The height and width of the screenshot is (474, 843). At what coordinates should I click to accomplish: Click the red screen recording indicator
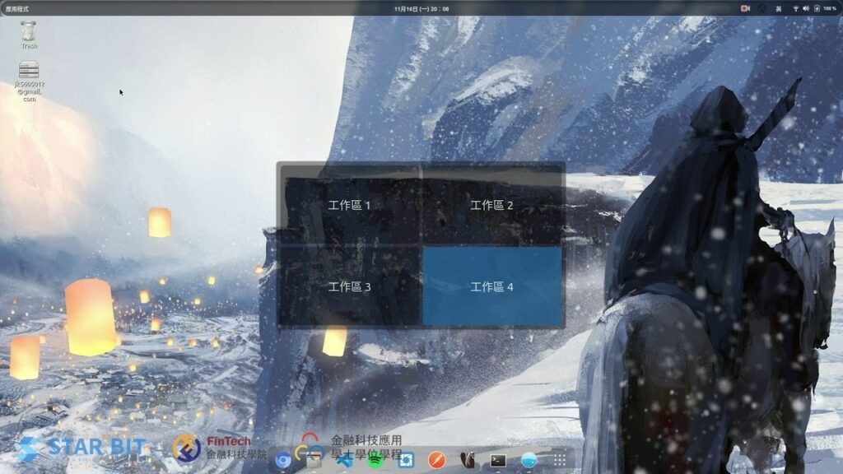[745, 8]
